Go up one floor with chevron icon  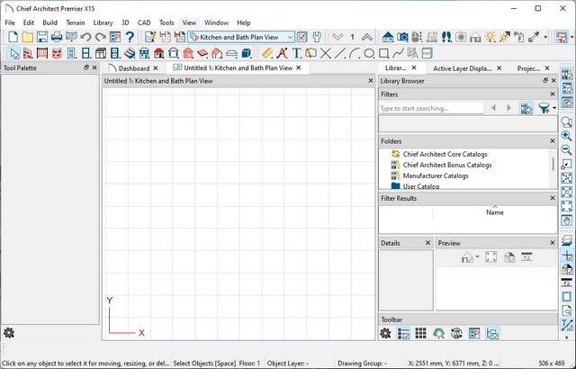[367, 37]
